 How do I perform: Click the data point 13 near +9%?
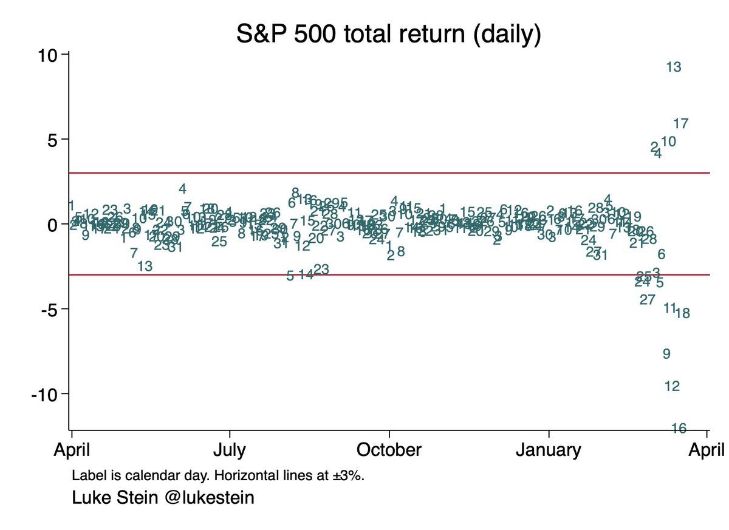click(x=673, y=67)
